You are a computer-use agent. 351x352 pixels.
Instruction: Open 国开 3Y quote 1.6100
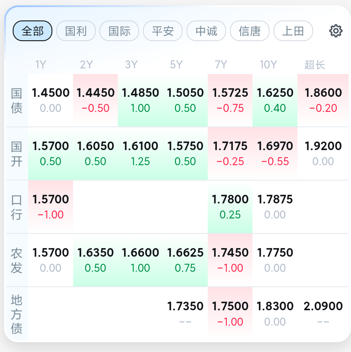[140, 154]
